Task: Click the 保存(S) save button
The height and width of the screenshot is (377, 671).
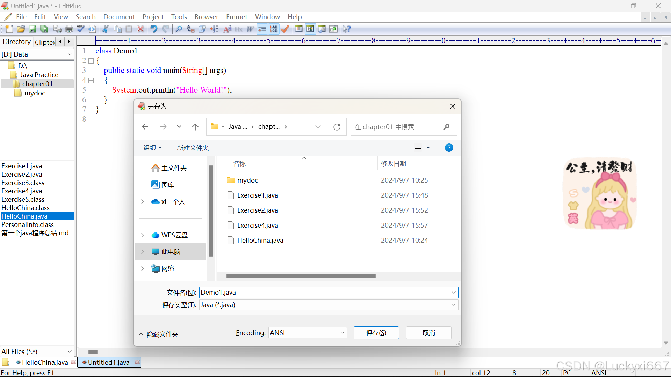Action: pos(376,333)
